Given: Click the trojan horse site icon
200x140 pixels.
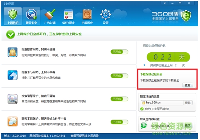Looking at the screenshot, I should pyautogui.click(x=13, y=75).
